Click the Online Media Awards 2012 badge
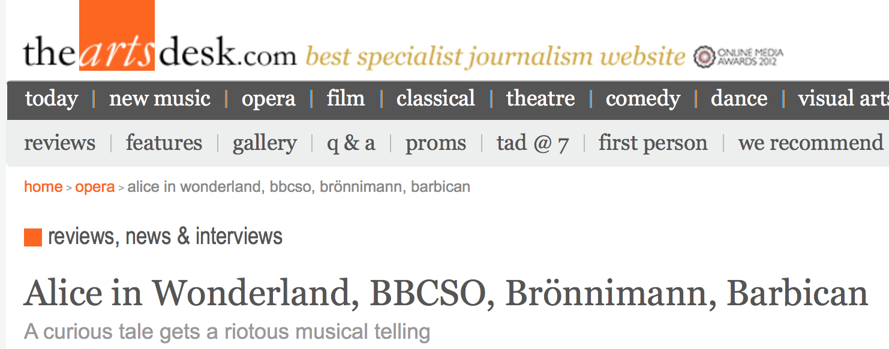 [x=738, y=57]
